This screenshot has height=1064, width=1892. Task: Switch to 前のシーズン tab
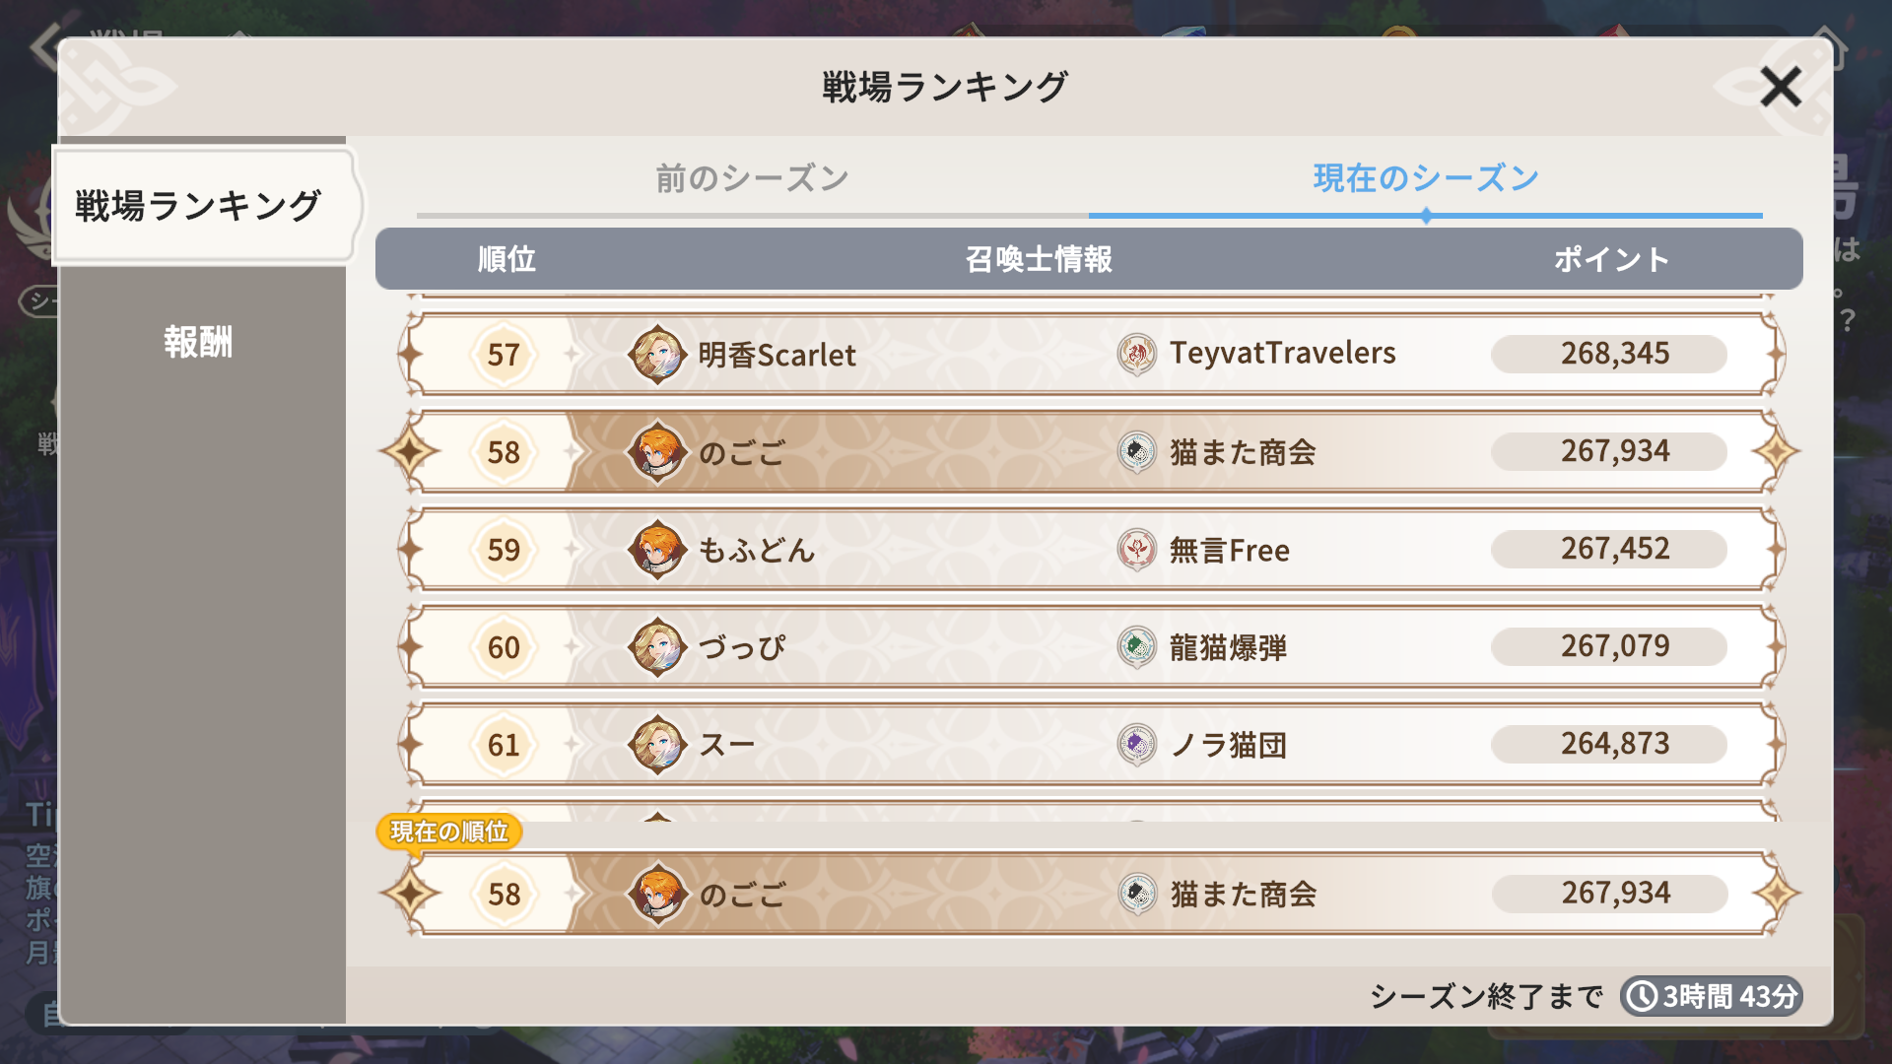[752, 178]
